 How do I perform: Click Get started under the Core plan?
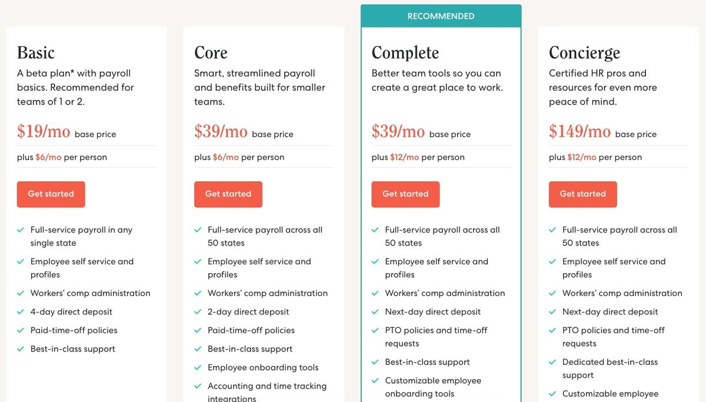(x=228, y=194)
